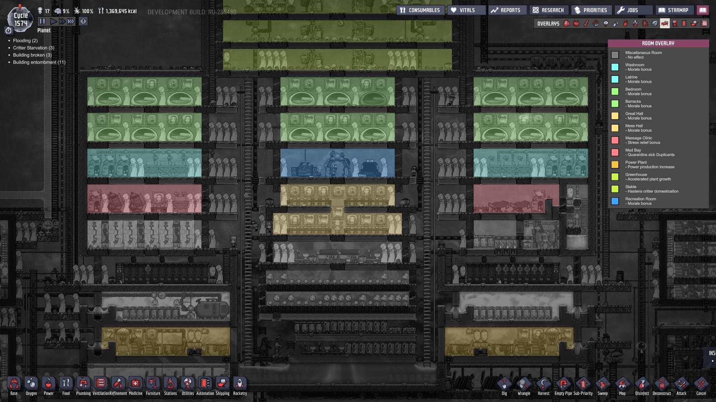
Task: Click the Building entombment (11) alert
Action: click(x=39, y=62)
